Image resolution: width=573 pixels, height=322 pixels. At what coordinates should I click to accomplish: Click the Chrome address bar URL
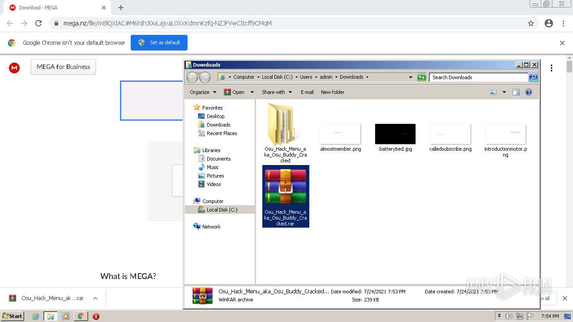[167, 23]
